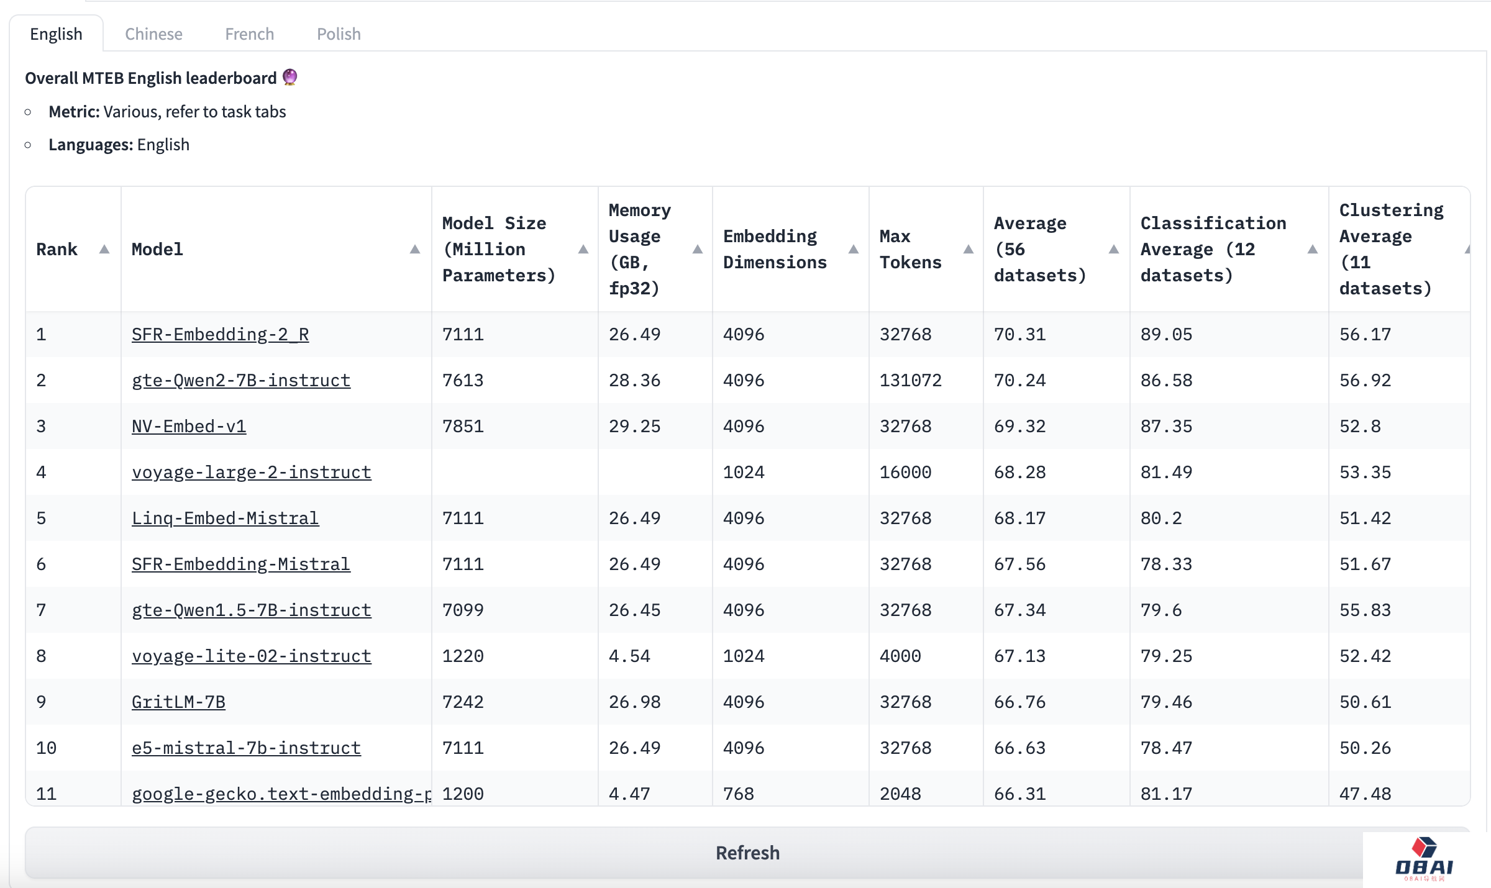This screenshot has height=888, width=1491.
Task: Sort by Classification Average arrow
Action: (1312, 249)
